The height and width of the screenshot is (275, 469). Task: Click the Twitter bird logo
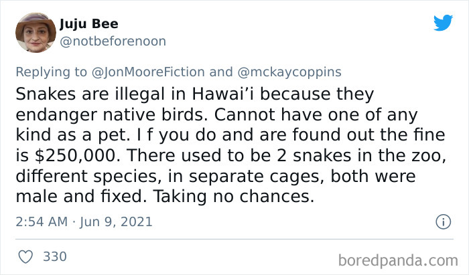(443, 22)
